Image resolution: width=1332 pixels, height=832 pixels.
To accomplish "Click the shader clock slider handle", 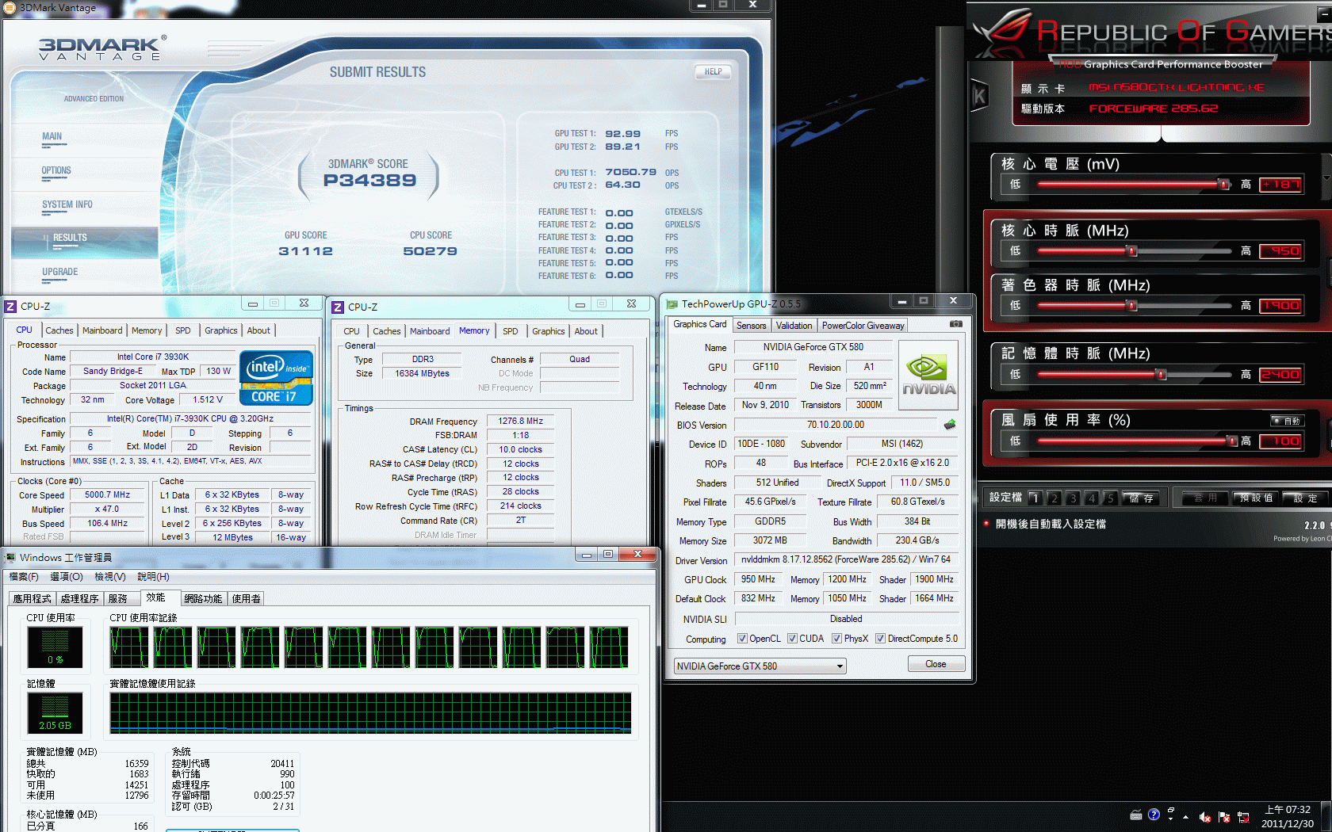I will coord(1132,305).
